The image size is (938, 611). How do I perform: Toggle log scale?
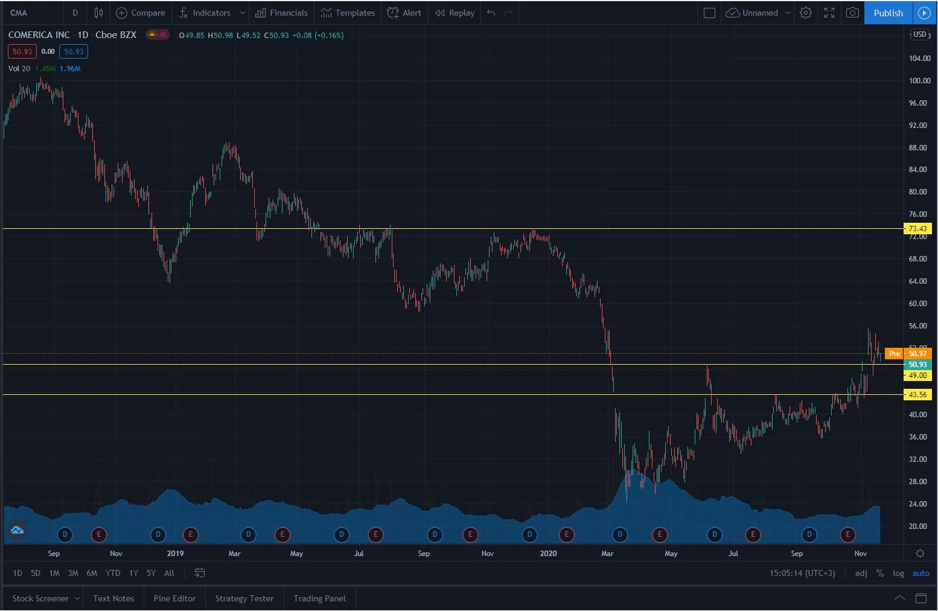pyautogui.click(x=899, y=573)
